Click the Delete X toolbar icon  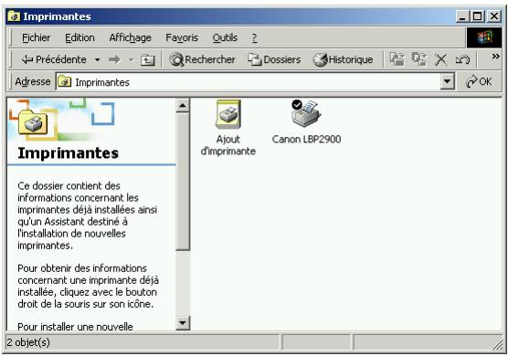[440, 60]
